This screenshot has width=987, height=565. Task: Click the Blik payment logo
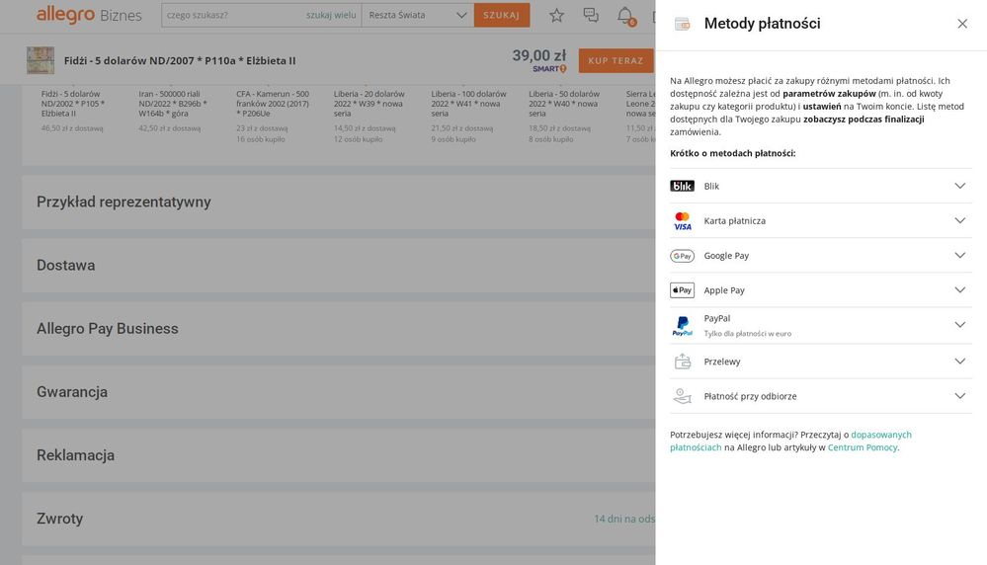pyautogui.click(x=682, y=186)
